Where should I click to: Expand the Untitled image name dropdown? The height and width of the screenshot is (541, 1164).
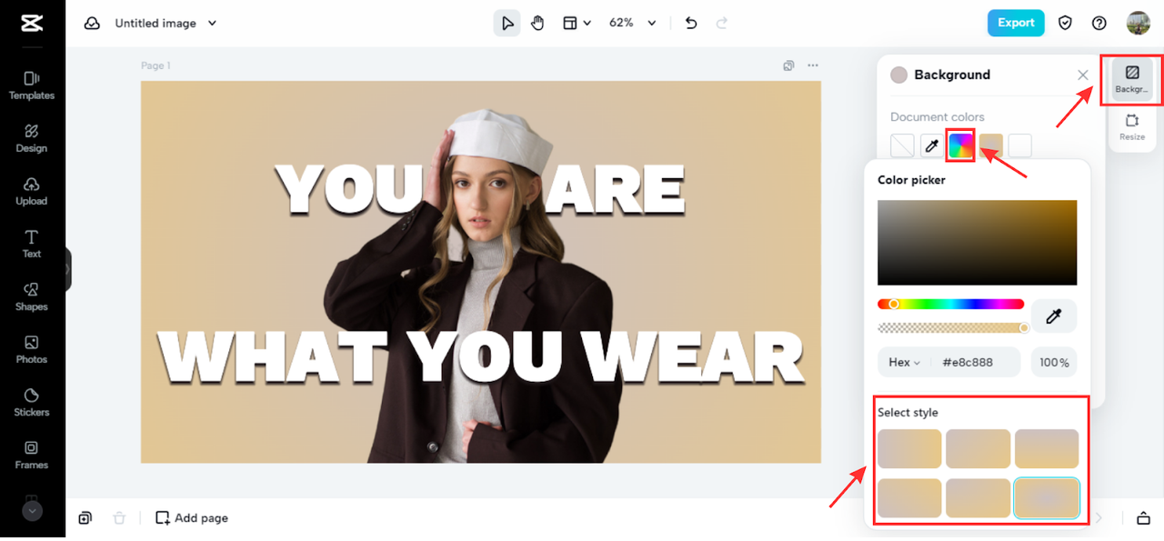(x=212, y=24)
